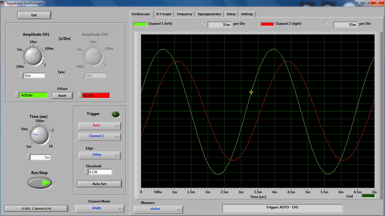Click the Auto Set button
385x216 pixels.
pyautogui.click(x=99, y=184)
